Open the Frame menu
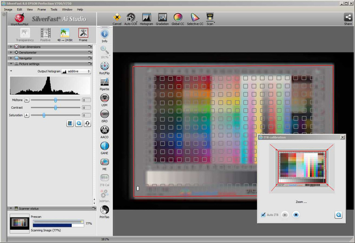 pyautogui.click(x=42, y=9)
